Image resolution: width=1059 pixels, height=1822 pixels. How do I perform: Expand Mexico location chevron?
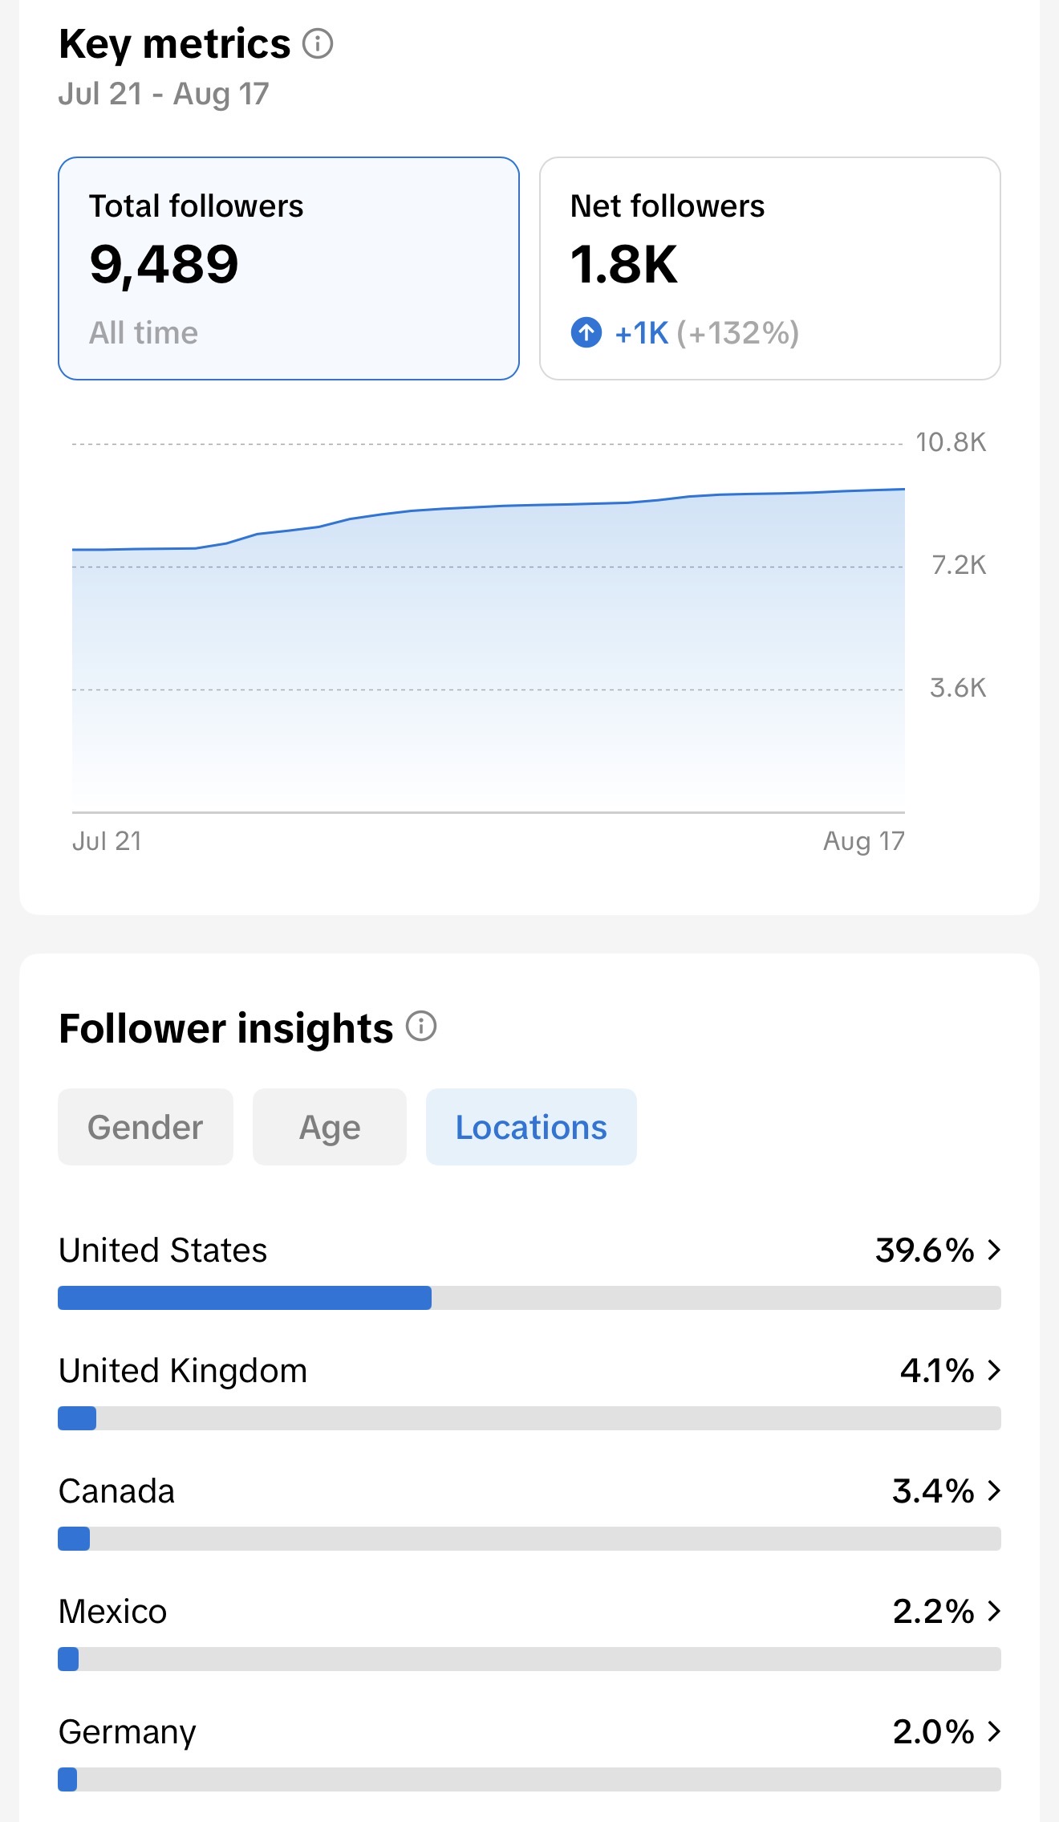(x=994, y=1611)
